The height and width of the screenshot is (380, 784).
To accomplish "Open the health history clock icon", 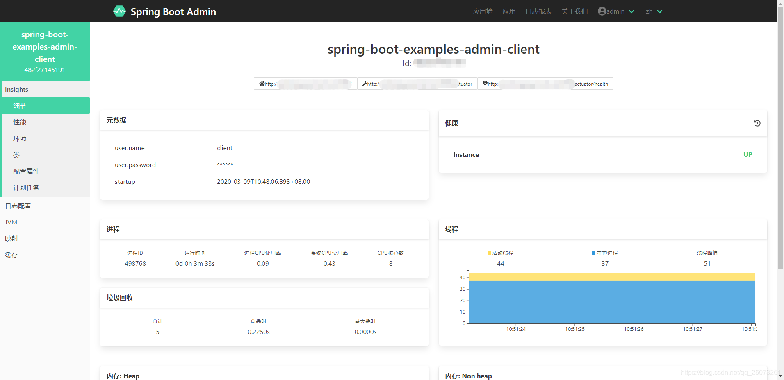I will click(x=757, y=123).
